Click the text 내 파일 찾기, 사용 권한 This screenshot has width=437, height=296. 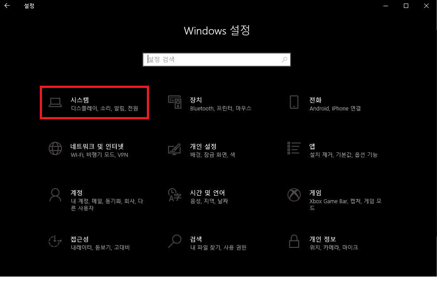[218, 247]
